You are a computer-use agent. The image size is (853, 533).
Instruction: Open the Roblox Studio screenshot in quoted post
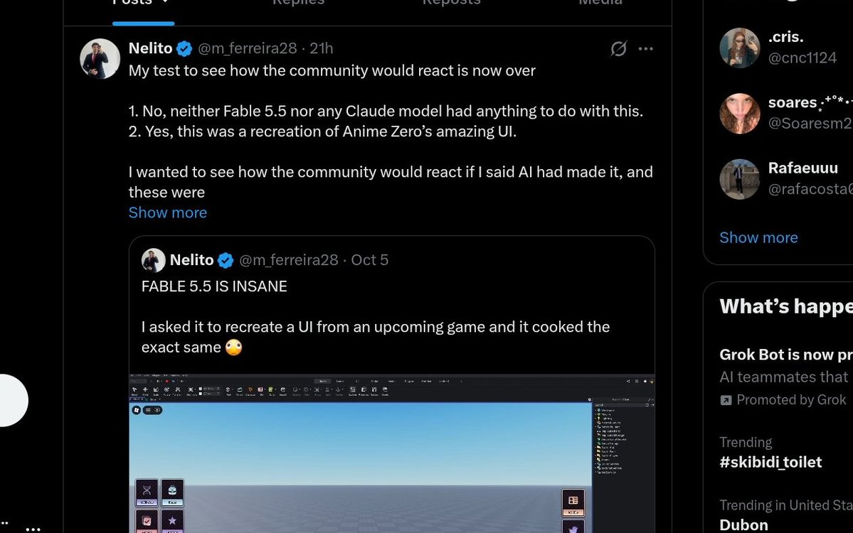pos(392,453)
